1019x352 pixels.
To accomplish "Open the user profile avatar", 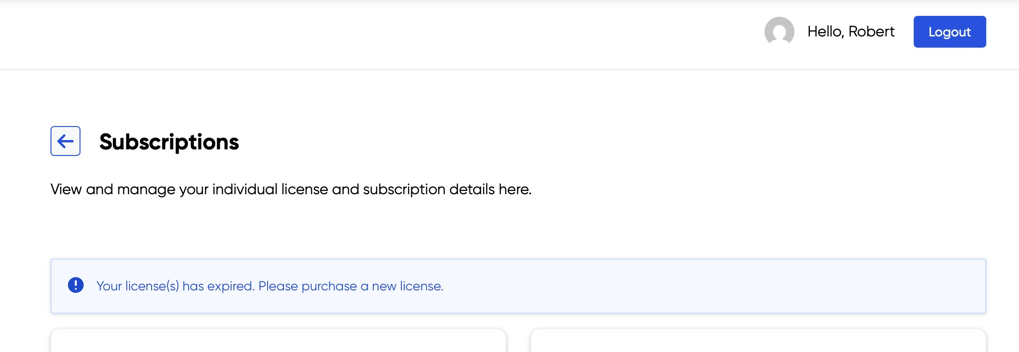I will [x=779, y=31].
